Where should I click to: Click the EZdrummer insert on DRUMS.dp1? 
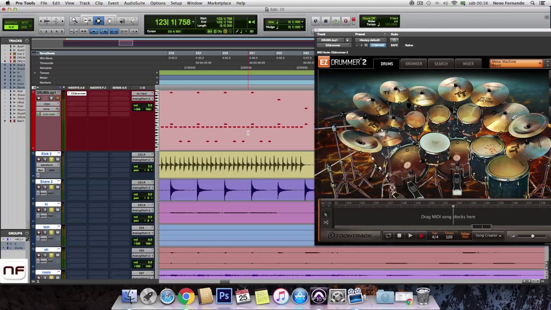click(77, 93)
